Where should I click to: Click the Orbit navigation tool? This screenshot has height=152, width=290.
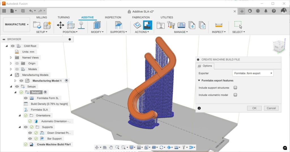click(x=97, y=147)
